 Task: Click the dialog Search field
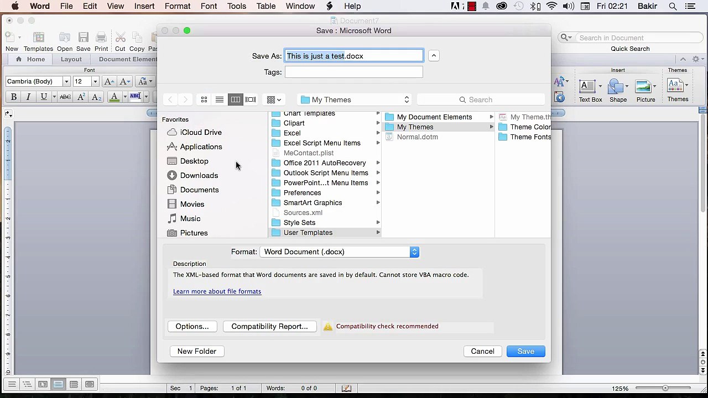481,99
